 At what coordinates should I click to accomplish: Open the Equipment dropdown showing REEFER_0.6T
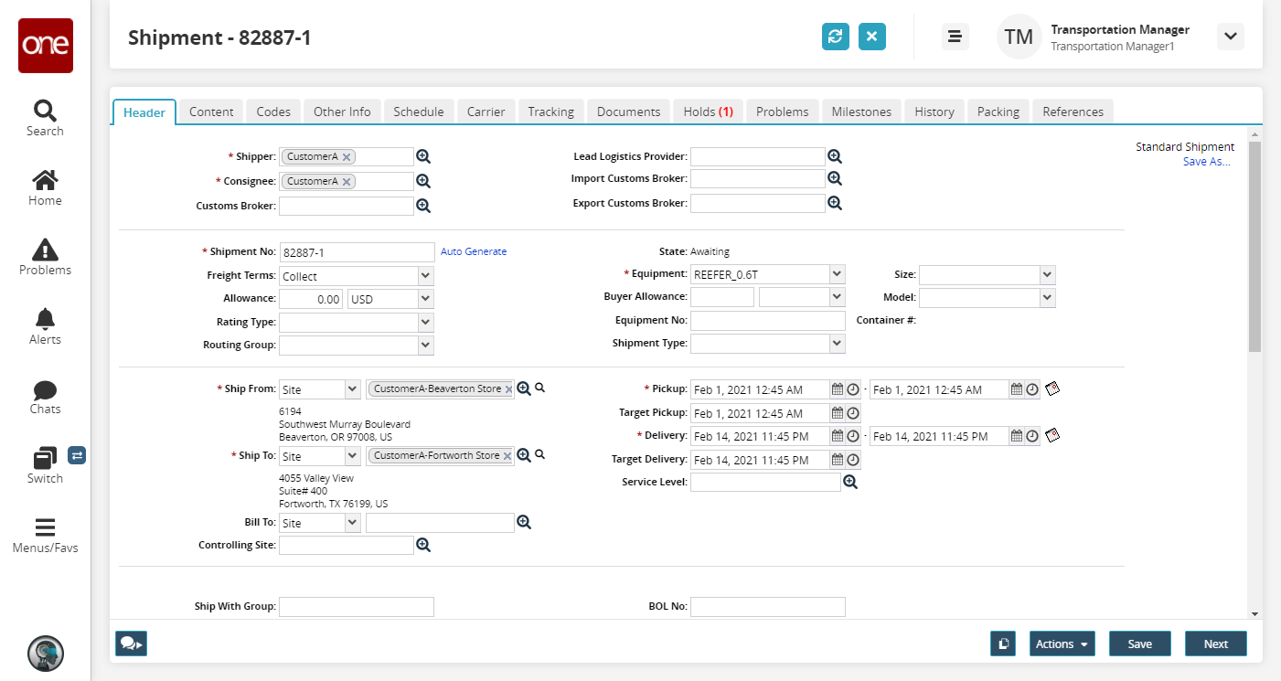(x=837, y=273)
